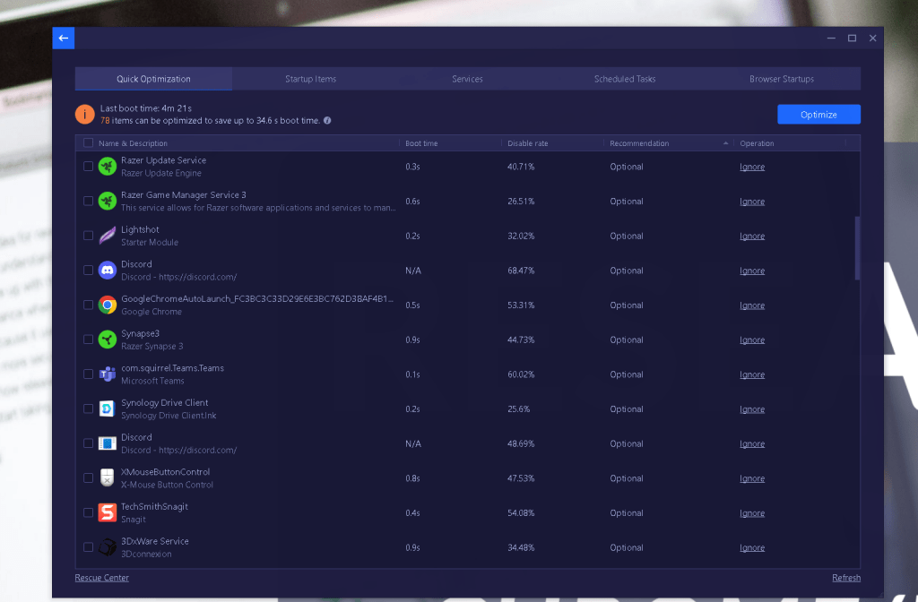Click the Operation column header
The height and width of the screenshot is (602, 918).
point(757,143)
